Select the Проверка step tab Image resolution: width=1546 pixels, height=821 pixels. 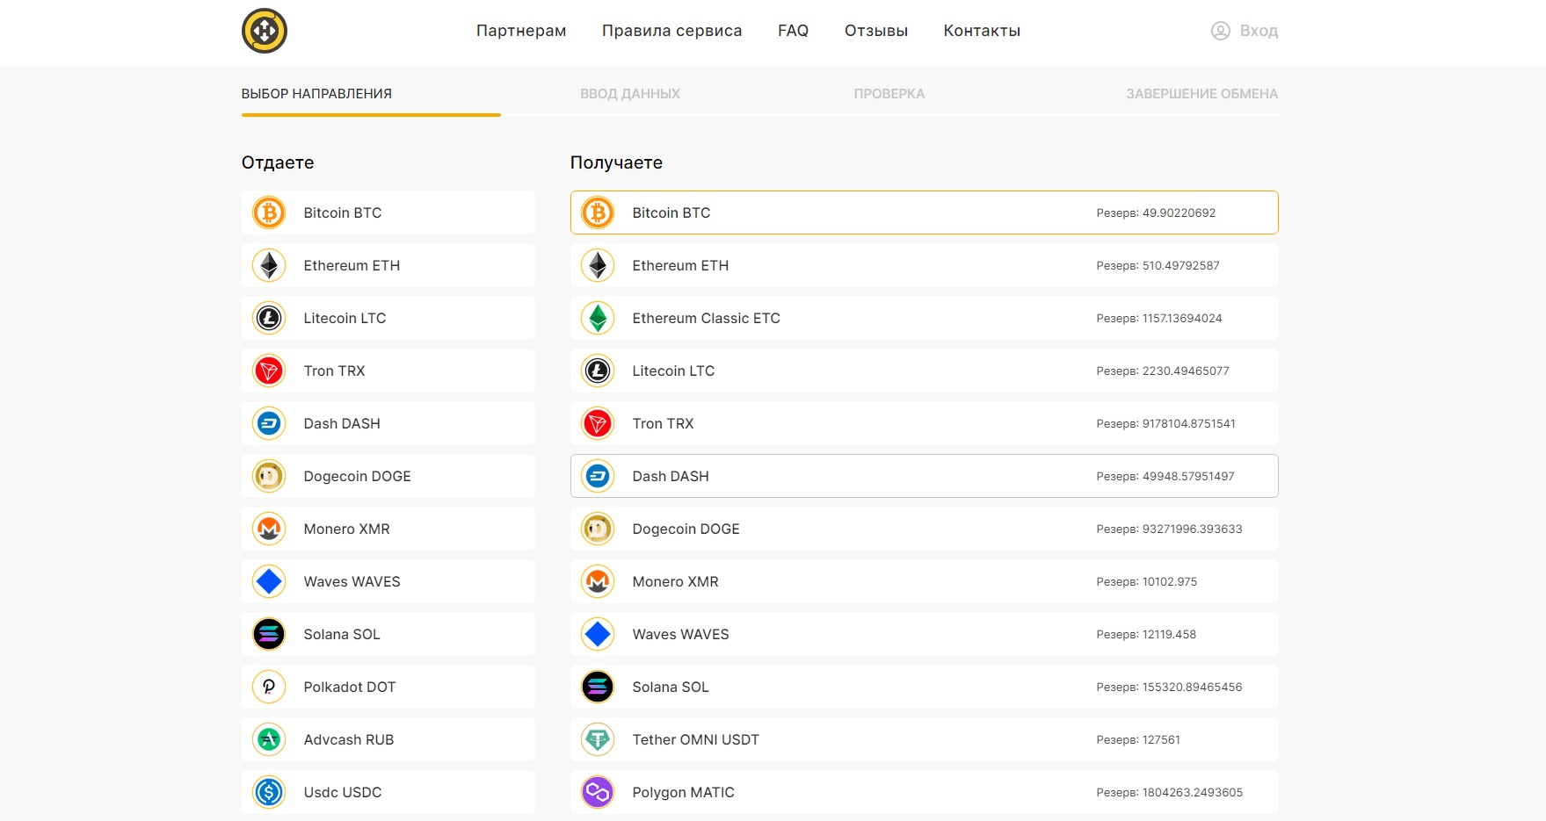click(889, 94)
